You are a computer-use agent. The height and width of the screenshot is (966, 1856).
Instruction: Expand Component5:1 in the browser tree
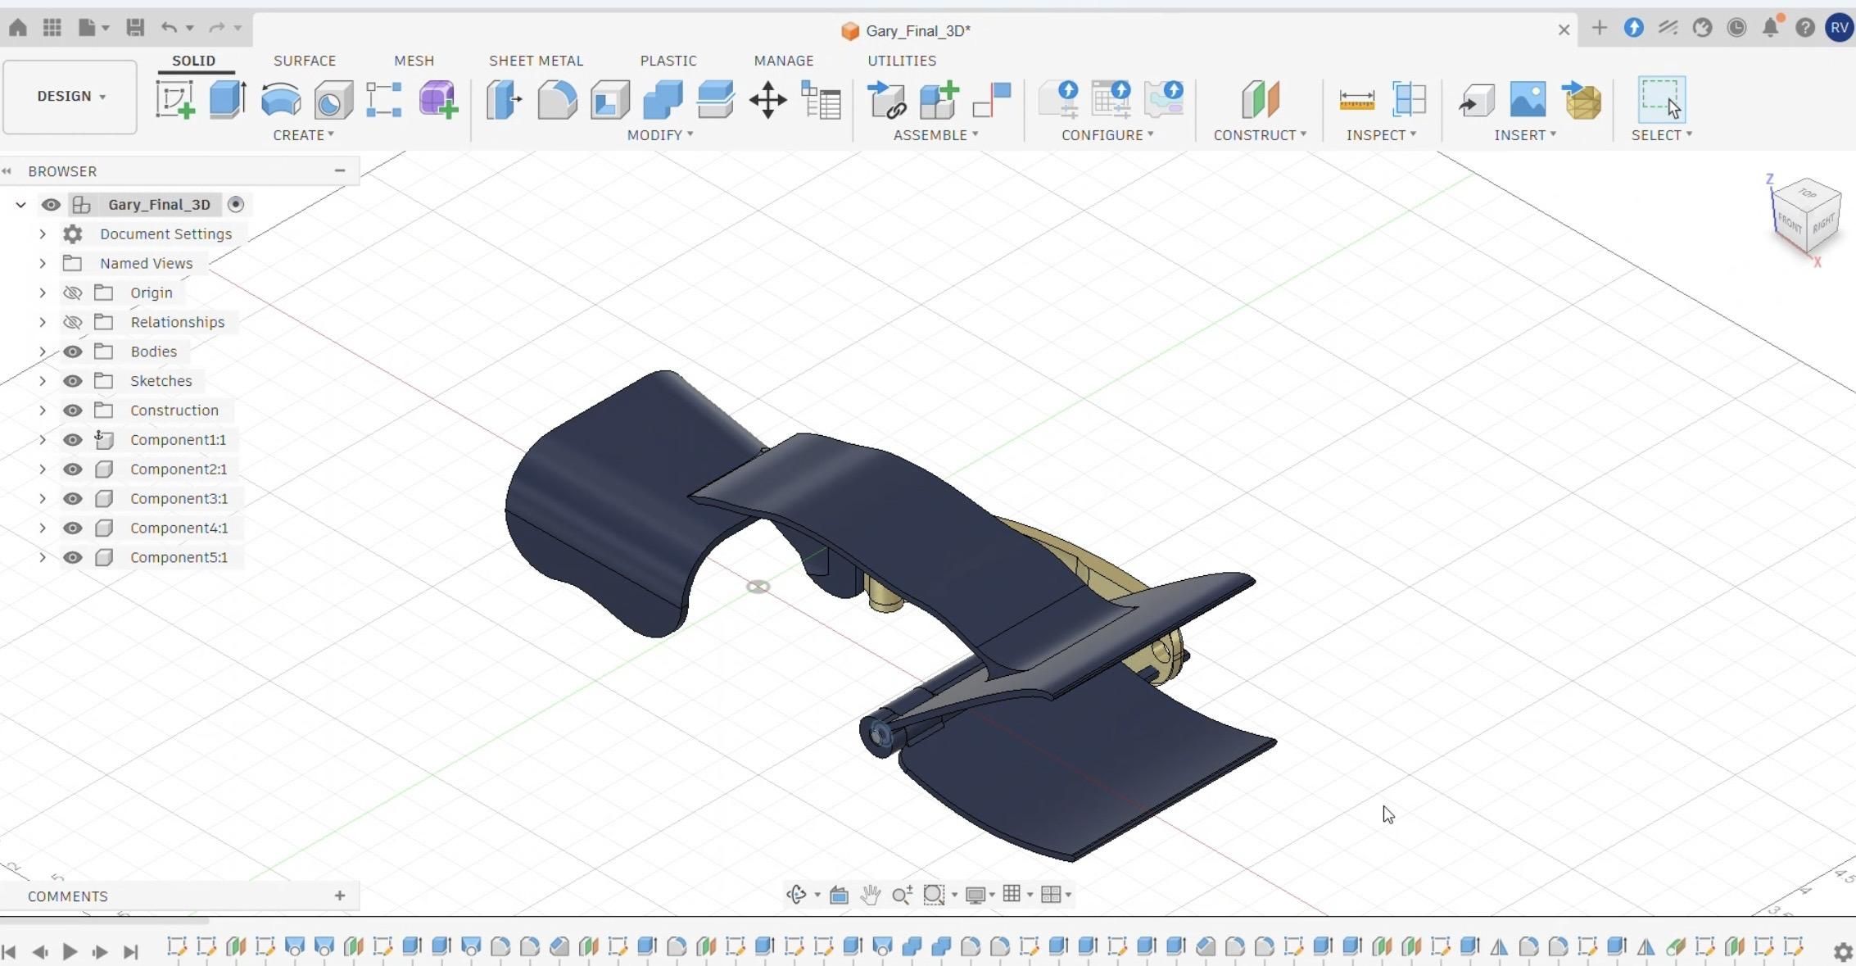click(43, 558)
